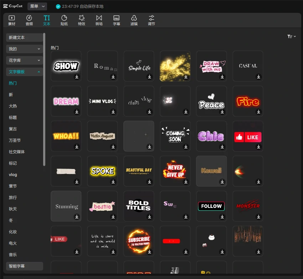
Task: Click the 智能字幕 button
Action: tap(24, 266)
